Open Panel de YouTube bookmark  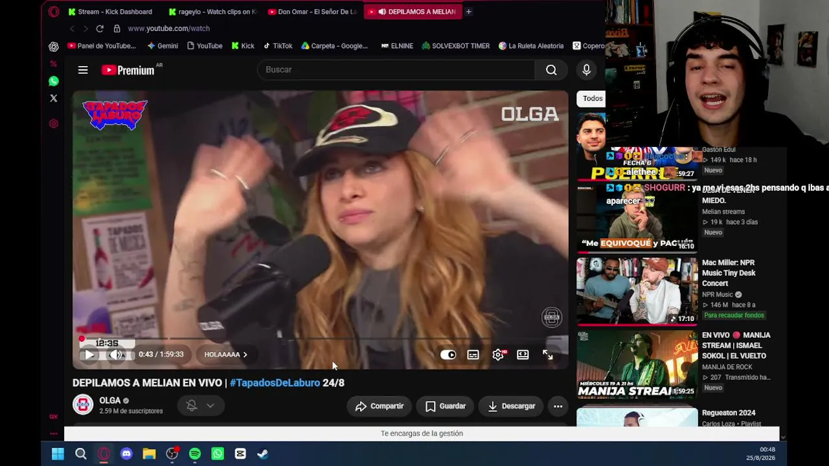click(x=102, y=46)
